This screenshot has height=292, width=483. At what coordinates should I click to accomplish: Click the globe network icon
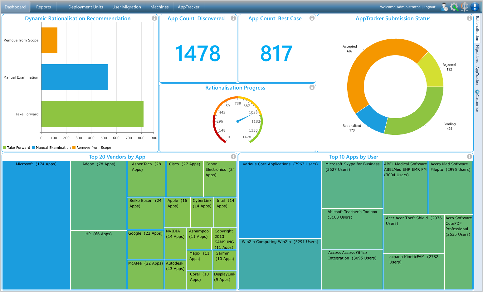465,7
